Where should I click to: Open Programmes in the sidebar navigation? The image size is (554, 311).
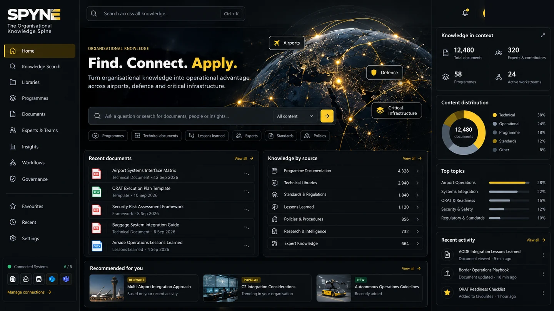40,98
